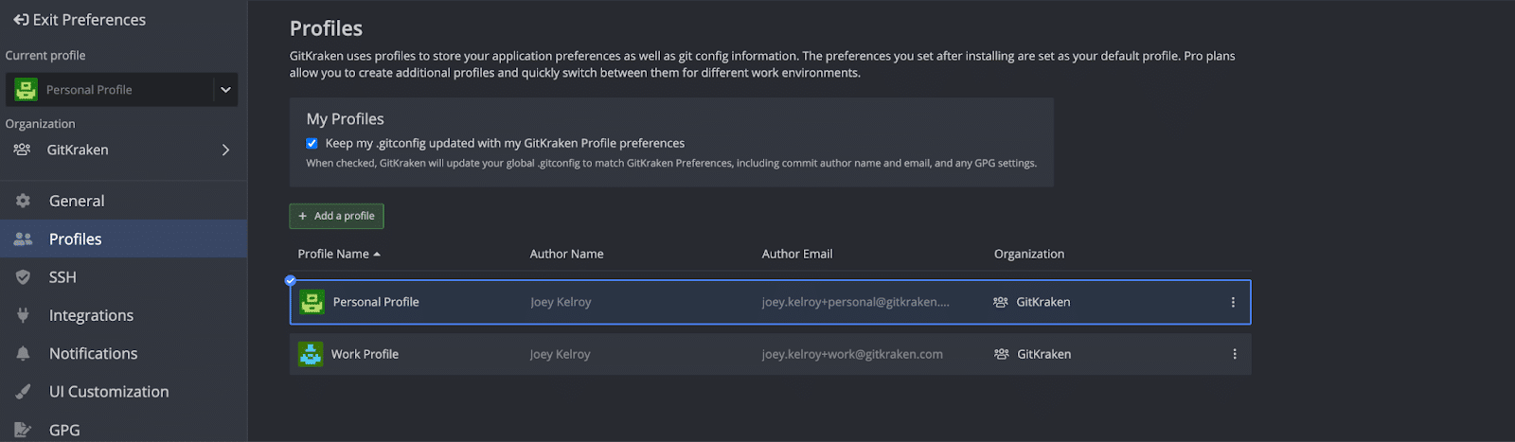This screenshot has height=442, width=1515.
Task: Click the UI Customization brush icon
Action: (23, 392)
